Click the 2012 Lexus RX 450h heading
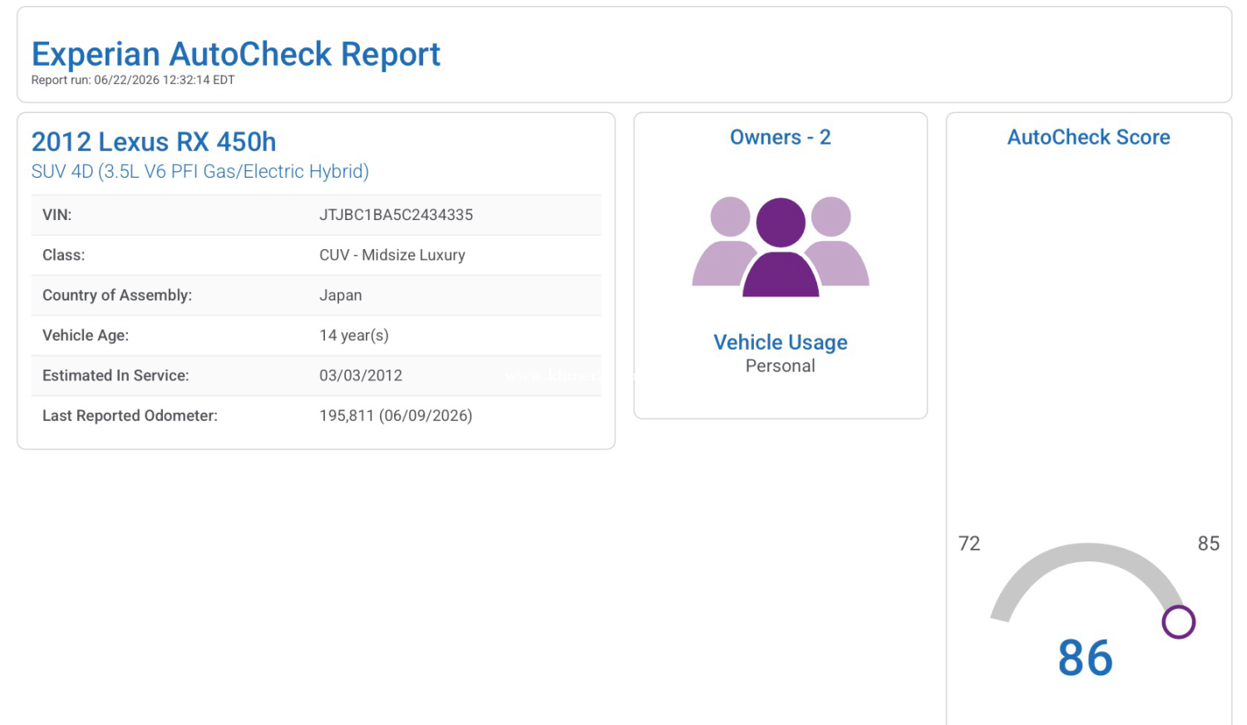The image size is (1247, 725). coord(154,142)
